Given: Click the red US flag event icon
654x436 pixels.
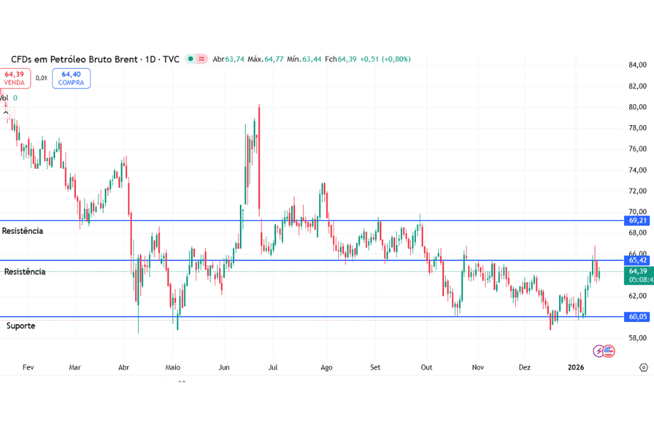Looking at the screenshot, I should tap(609, 351).
